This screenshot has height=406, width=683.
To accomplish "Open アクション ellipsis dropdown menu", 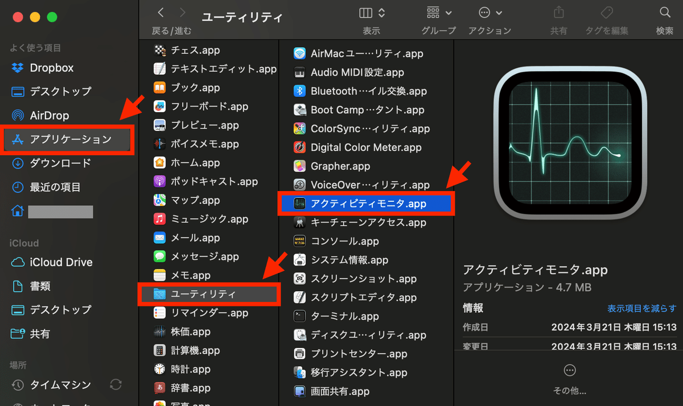I will [x=490, y=13].
